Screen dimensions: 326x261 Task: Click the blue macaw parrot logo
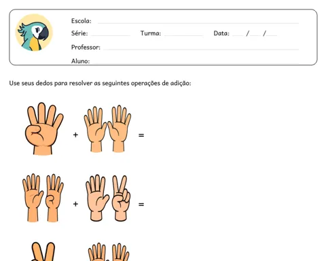[x=34, y=33]
